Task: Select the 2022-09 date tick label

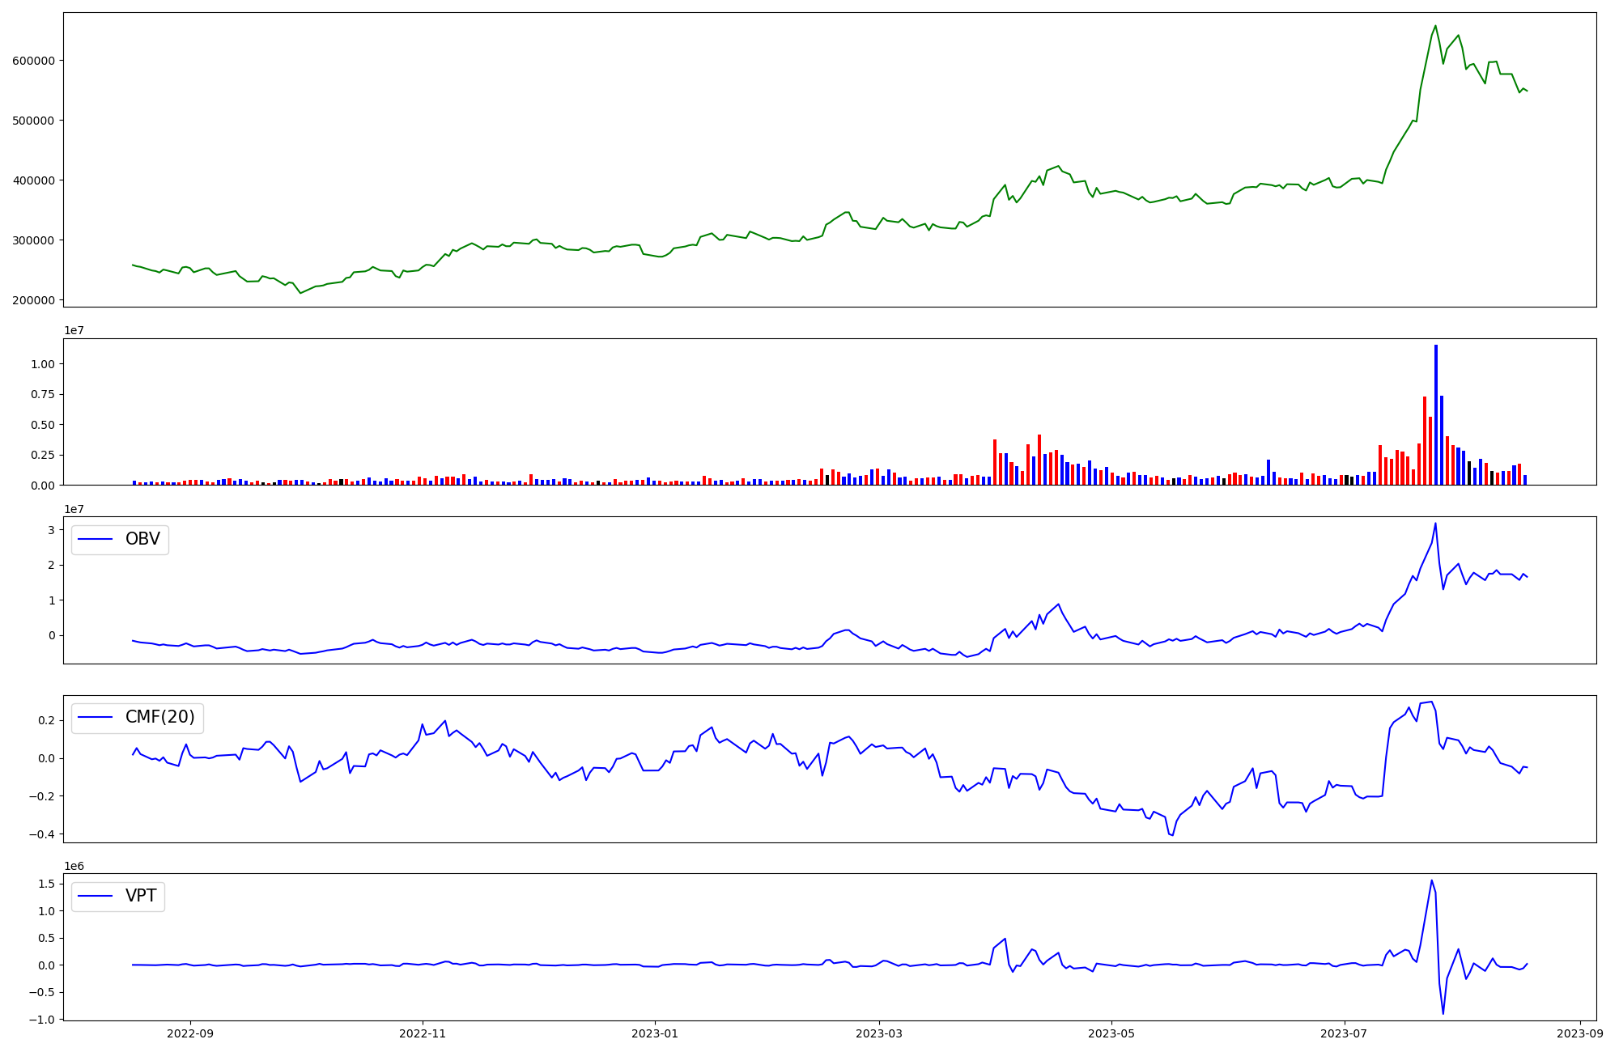Action: click(x=190, y=1033)
